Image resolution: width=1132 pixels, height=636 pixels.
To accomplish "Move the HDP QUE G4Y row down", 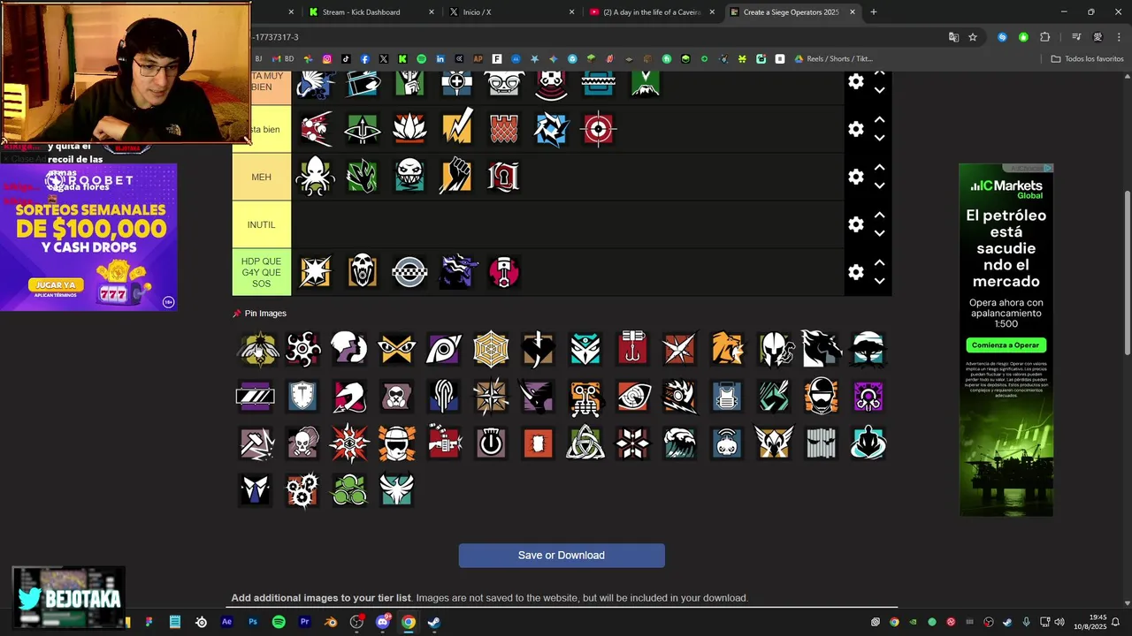I will (880, 281).
